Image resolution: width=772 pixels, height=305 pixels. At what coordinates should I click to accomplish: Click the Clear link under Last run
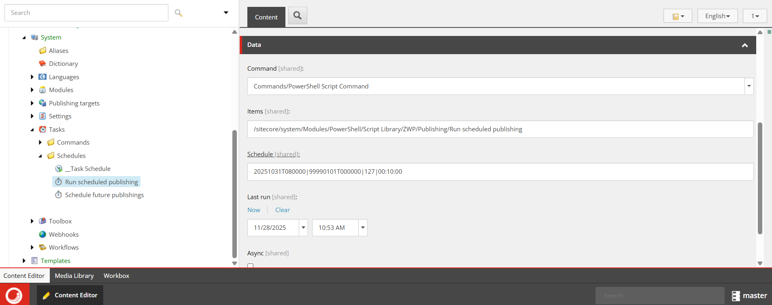point(283,210)
